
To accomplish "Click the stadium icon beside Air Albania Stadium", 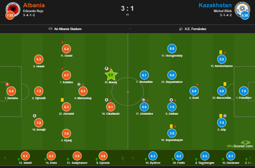I will pyautogui.click(x=51, y=29).
